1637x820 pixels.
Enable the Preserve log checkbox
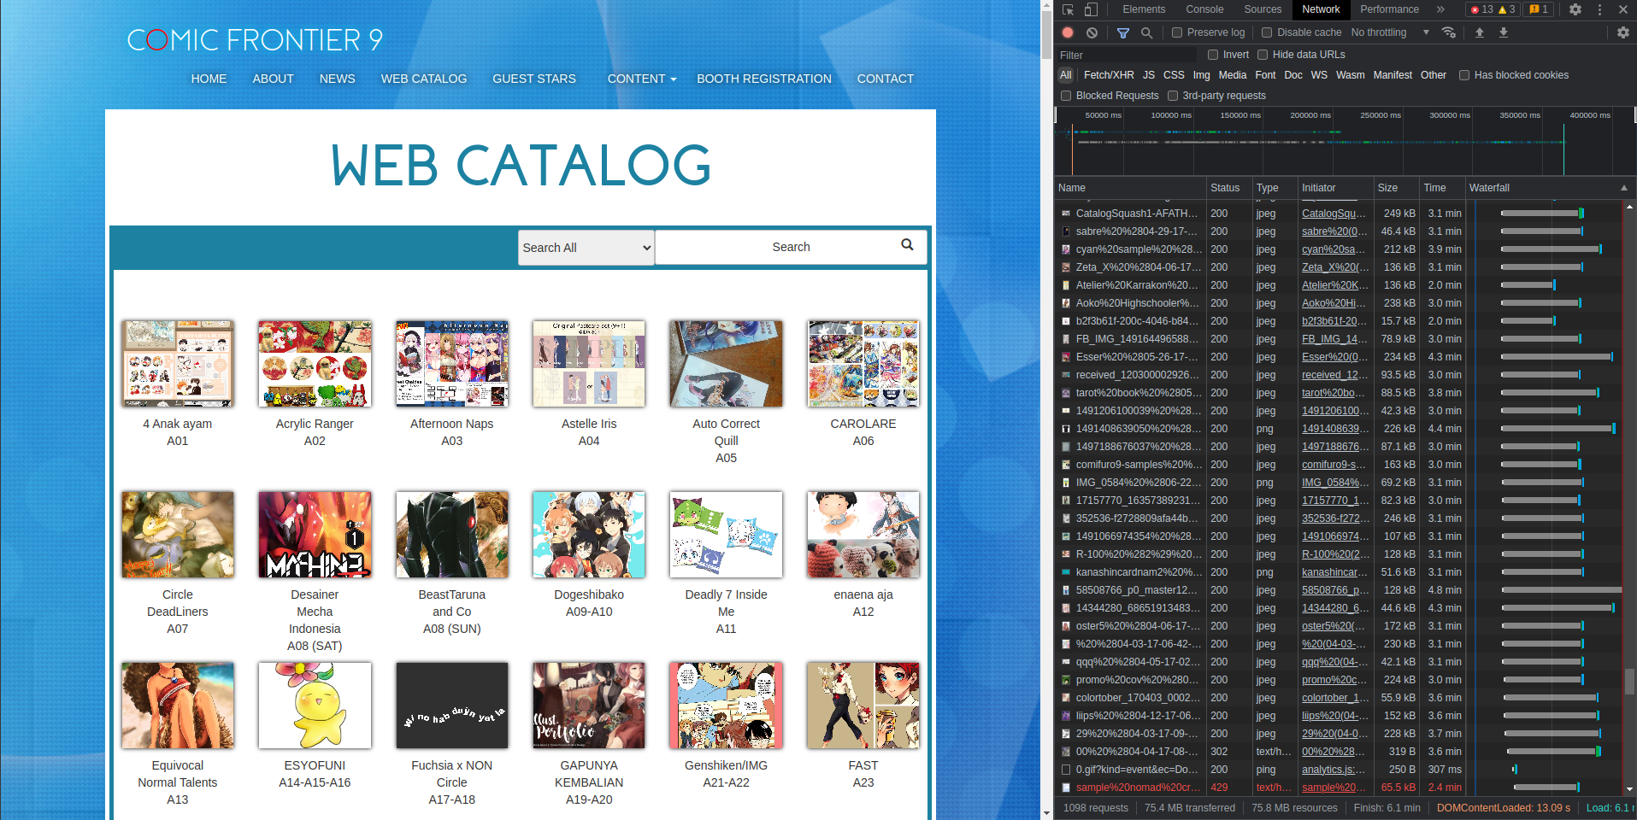point(1177,32)
